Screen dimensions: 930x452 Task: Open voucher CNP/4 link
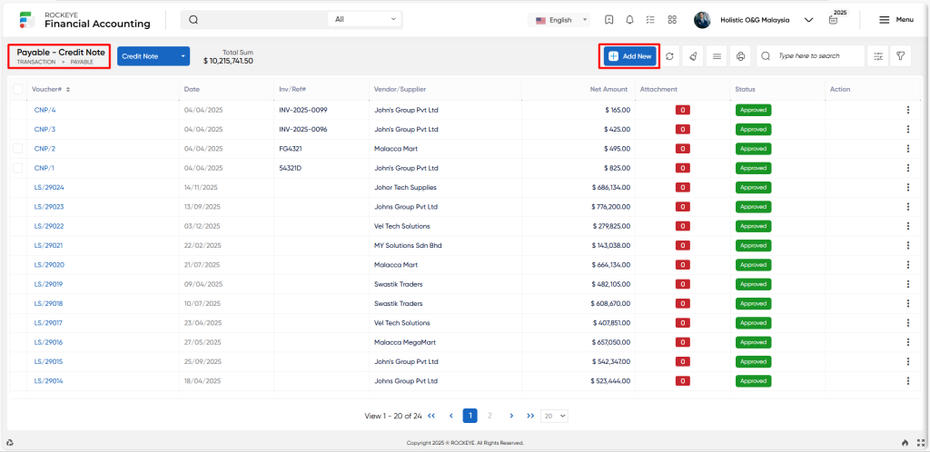point(45,110)
